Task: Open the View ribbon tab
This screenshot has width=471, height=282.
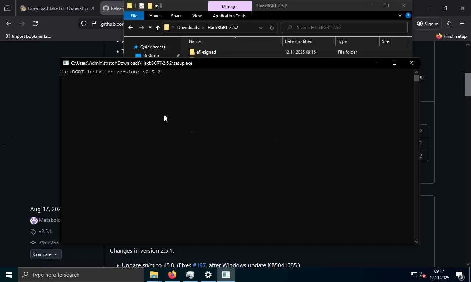Action: point(197,16)
